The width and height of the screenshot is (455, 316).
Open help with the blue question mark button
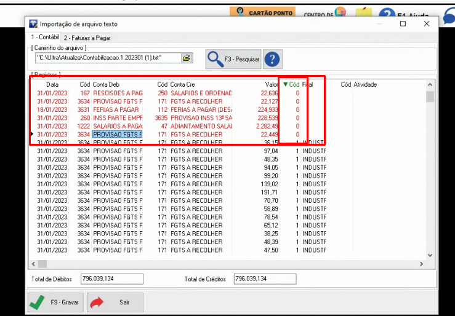(x=272, y=59)
